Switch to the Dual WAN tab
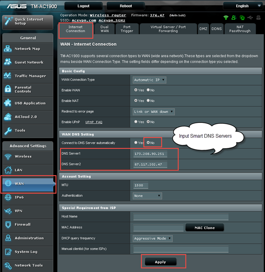The height and width of the screenshot is (272, 265). pyautogui.click(x=105, y=29)
